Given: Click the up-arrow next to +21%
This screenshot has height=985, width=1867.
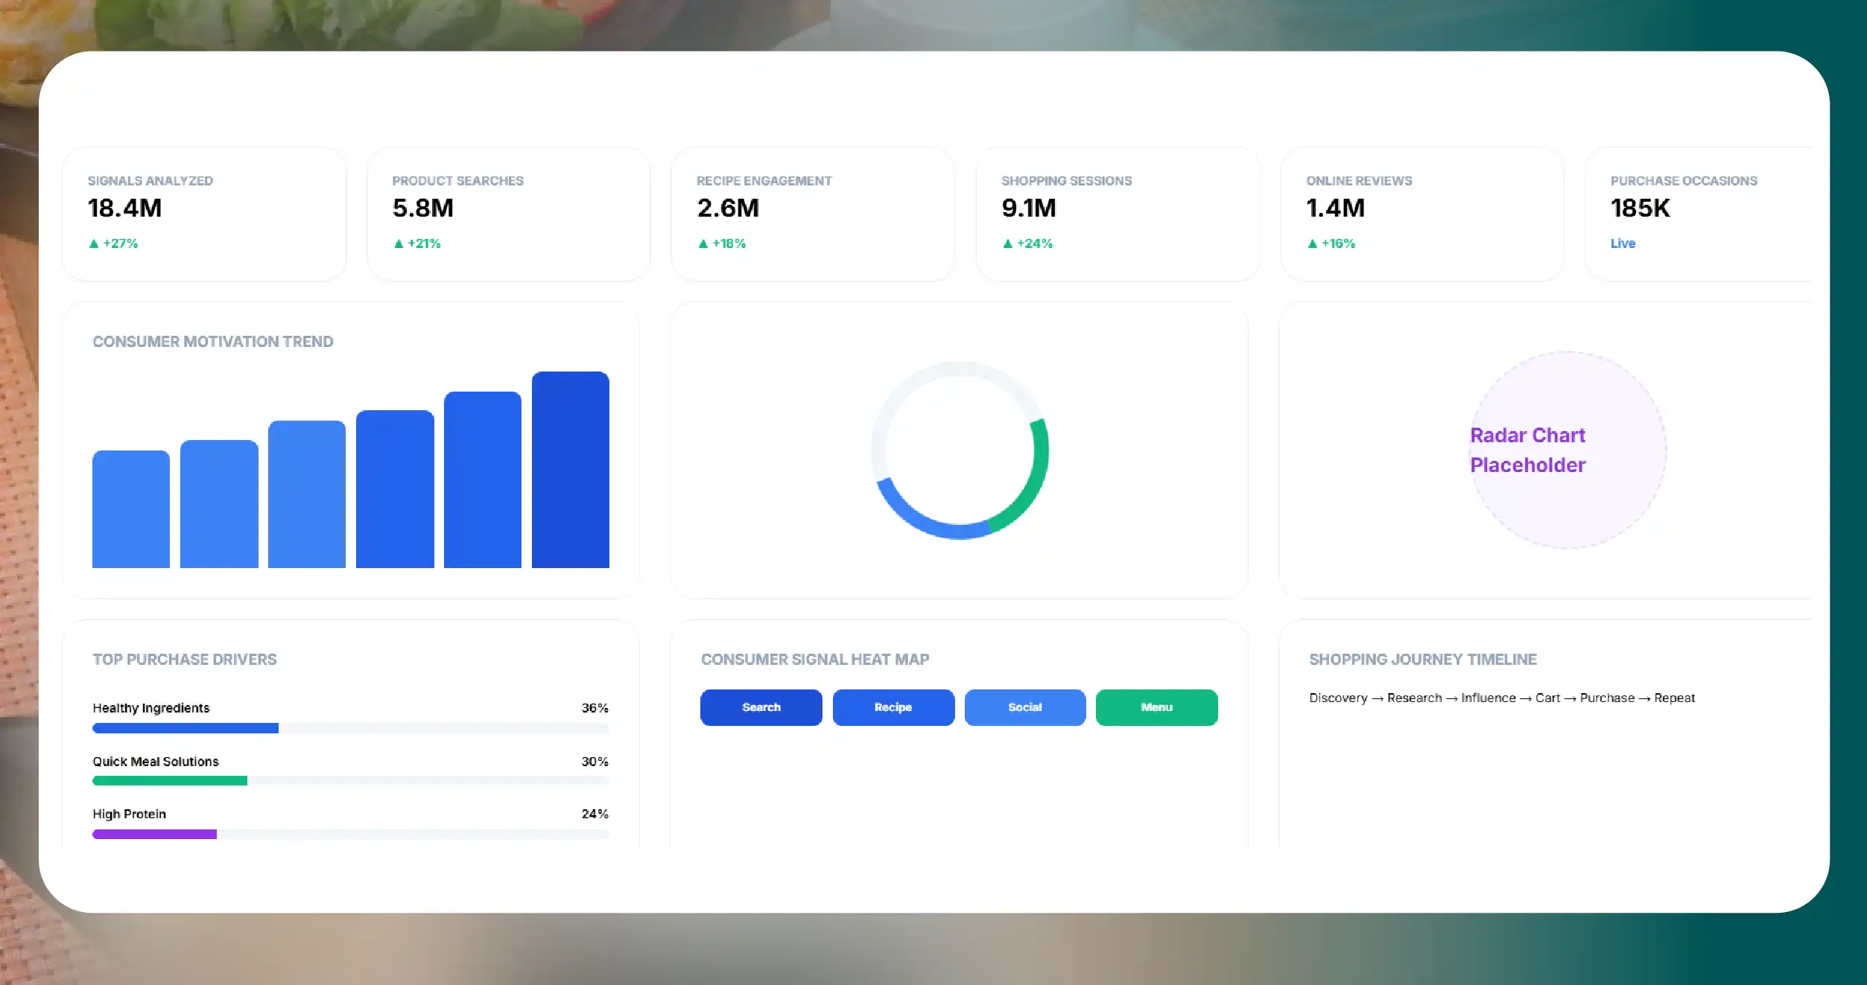Looking at the screenshot, I should pyautogui.click(x=399, y=243).
